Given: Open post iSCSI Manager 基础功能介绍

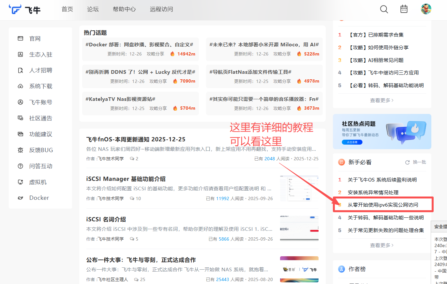Looking at the screenshot, I should [126, 179].
